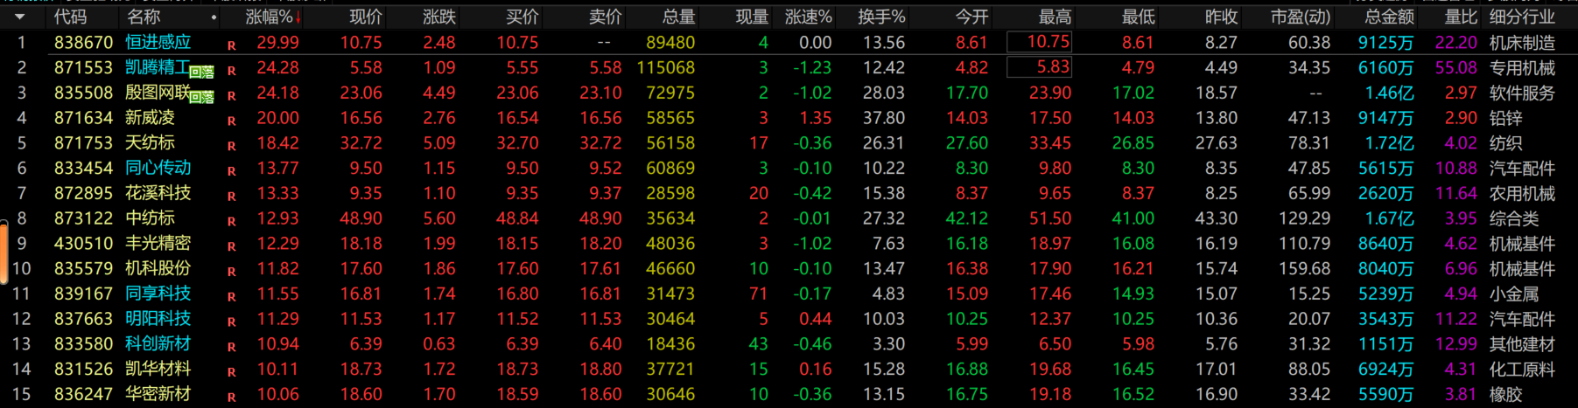Sort by the 名称 column header
This screenshot has height=408, width=1578.
pyautogui.click(x=144, y=17)
